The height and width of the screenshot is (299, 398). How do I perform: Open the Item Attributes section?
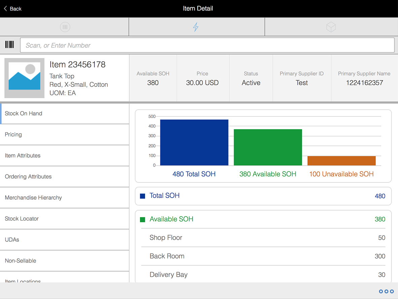coord(64,156)
